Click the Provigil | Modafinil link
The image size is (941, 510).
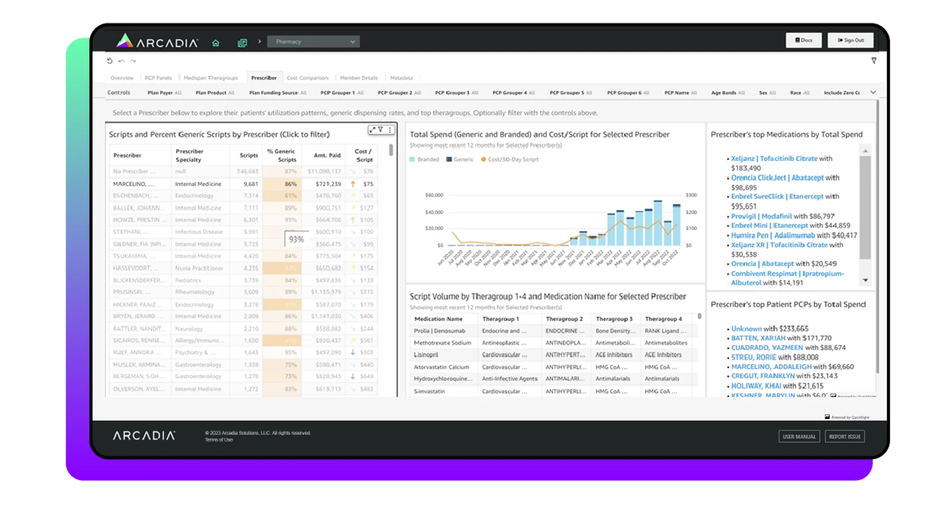click(x=761, y=216)
